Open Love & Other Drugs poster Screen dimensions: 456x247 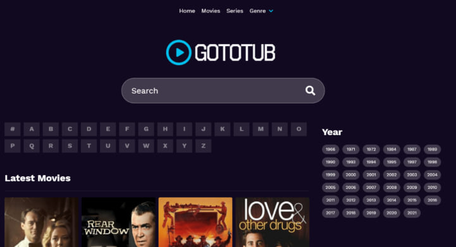pyautogui.click(x=273, y=222)
